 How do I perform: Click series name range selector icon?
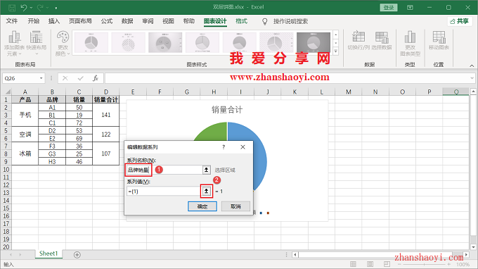pos(207,170)
